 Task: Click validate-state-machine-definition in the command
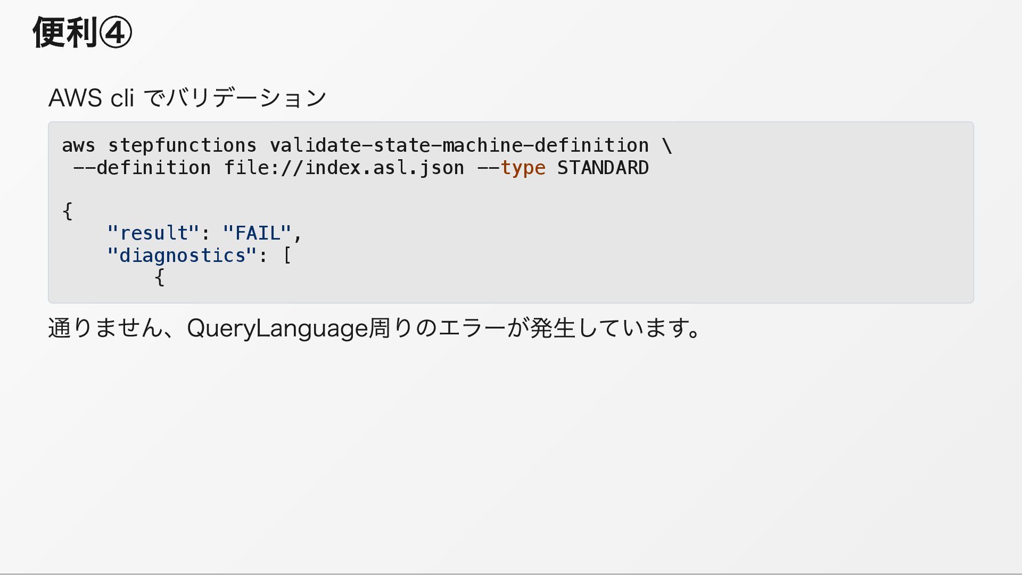(x=459, y=145)
